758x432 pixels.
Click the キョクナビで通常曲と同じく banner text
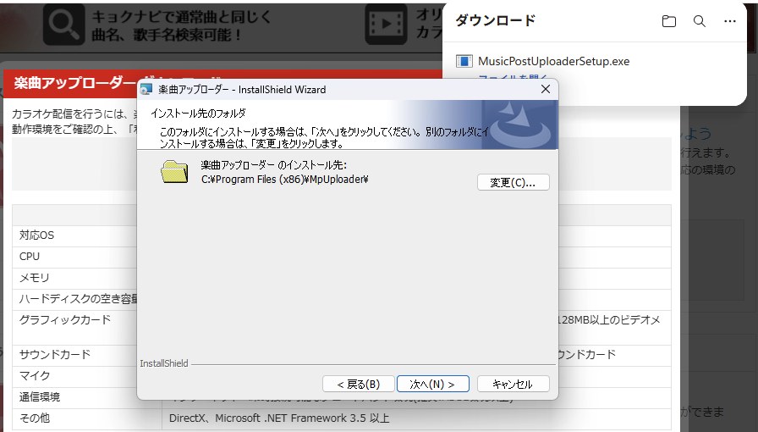tap(181, 16)
